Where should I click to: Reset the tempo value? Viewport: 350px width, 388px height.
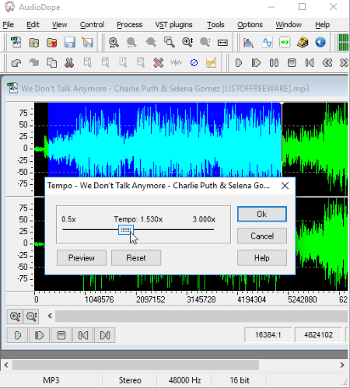pyautogui.click(x=136, y=258)
